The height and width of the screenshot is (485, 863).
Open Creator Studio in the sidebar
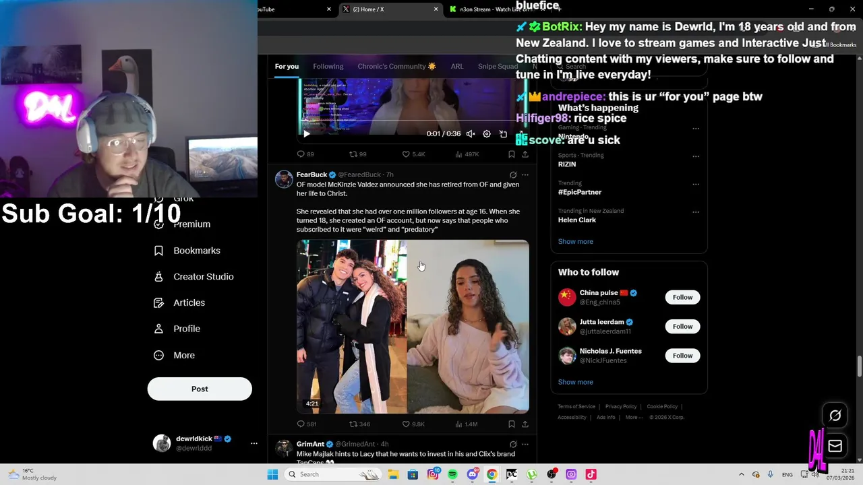coord(194,277)
